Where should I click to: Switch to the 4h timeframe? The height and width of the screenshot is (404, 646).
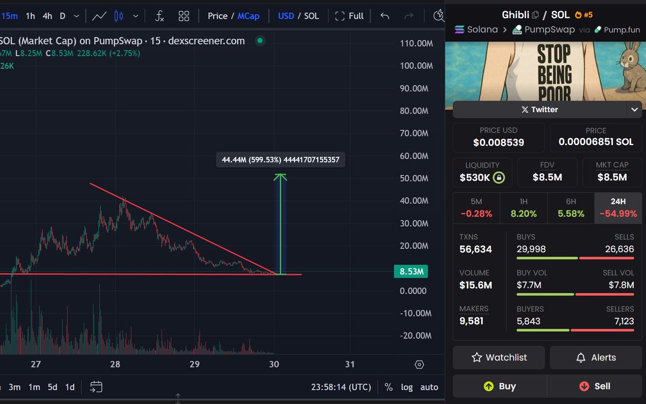[x=47, y=16]
